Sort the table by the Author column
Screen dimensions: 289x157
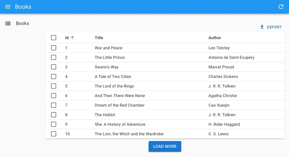pyautogui.click(x=215, y=38)
